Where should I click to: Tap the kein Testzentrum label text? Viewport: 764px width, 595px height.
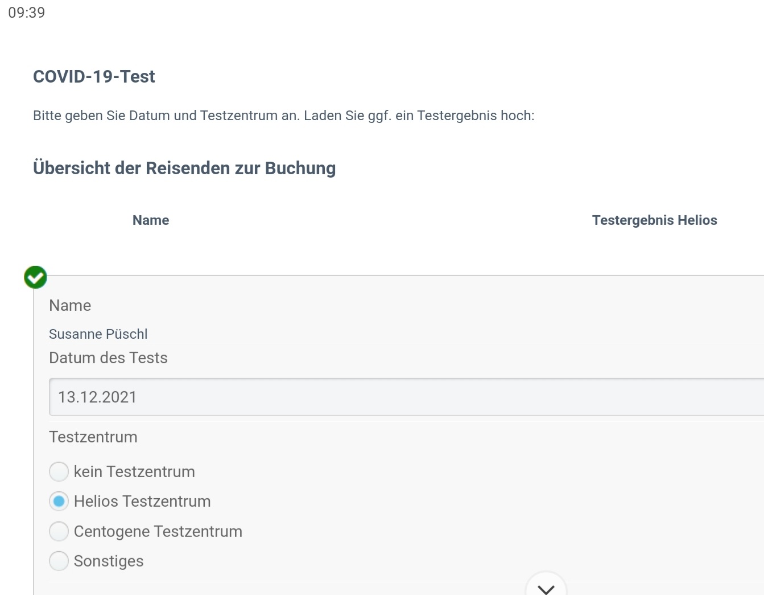pyautogui.click(x=134, y=471)
